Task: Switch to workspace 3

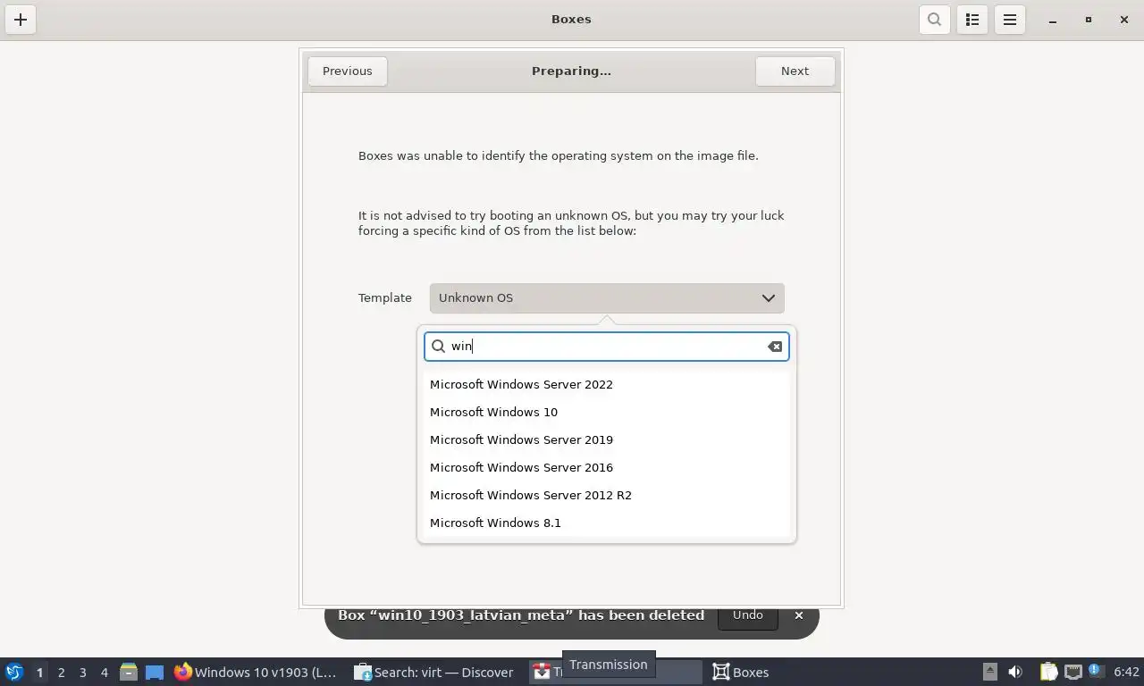Action: pos(83,673)
